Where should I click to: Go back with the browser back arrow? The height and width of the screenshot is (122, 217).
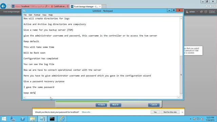tap(3, 6)
